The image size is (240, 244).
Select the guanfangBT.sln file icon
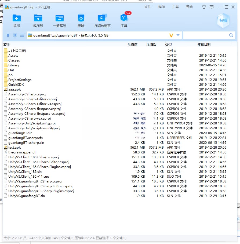pyautogui.click(x=6, y=133)
